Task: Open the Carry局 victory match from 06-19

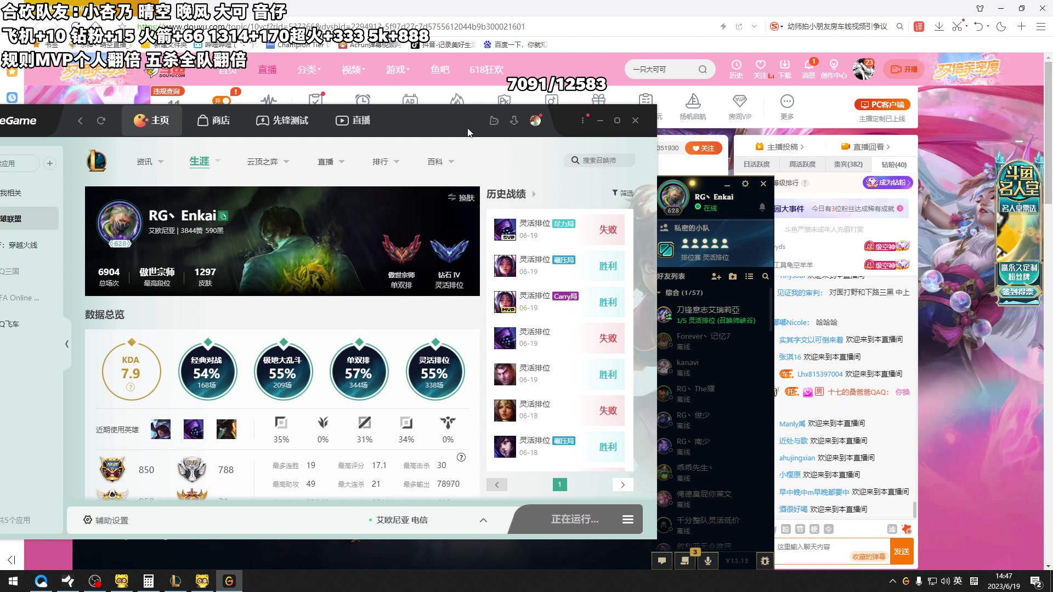Action: 559,302
